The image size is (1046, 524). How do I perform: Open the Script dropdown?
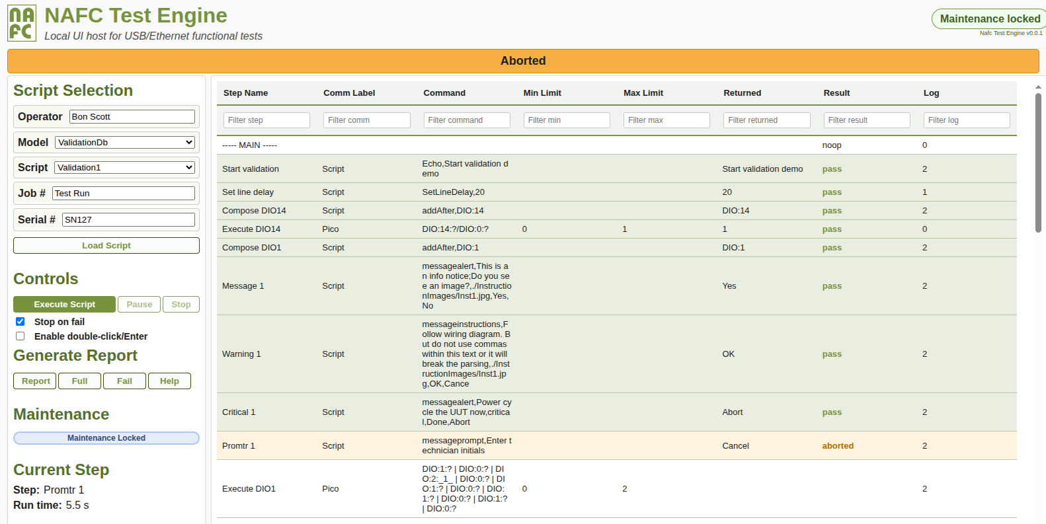point(124,168)
